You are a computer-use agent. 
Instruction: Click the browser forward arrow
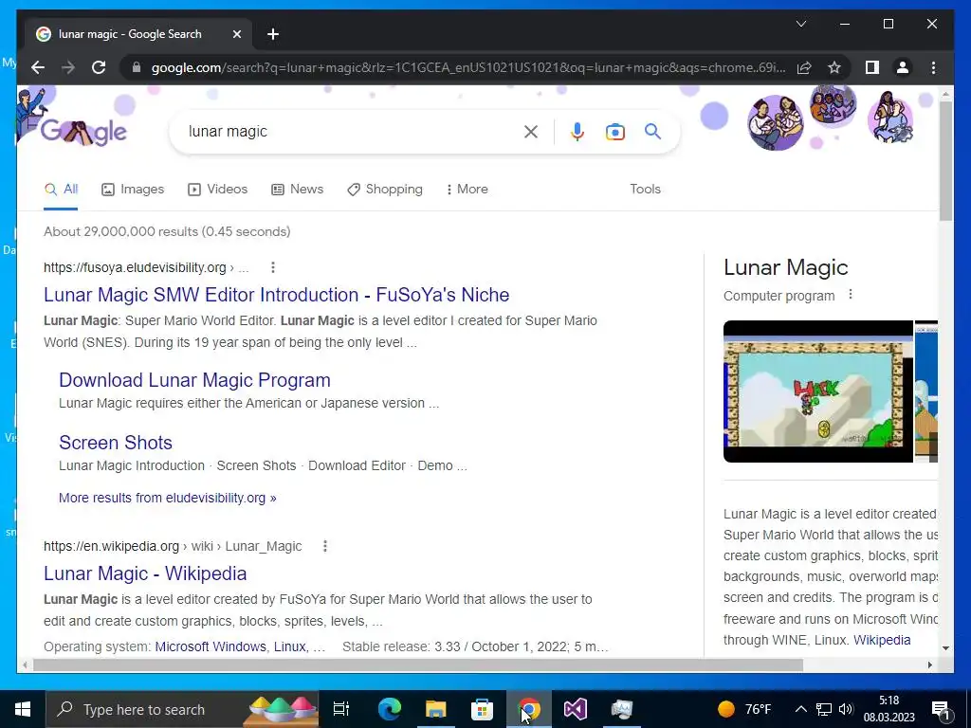pyautogui.click(x=68, y=67)
